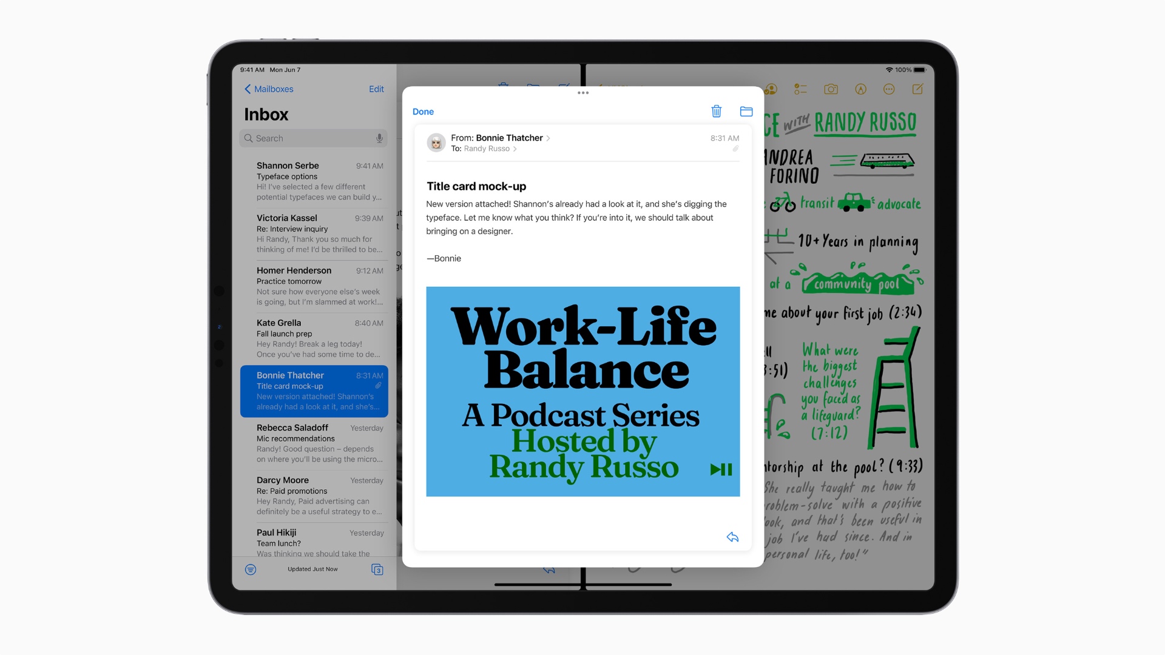The height and width of the screenshot is (655, 1165).
Task: Click the delete (trash) icon for email
Action: (x=715, y=110)
